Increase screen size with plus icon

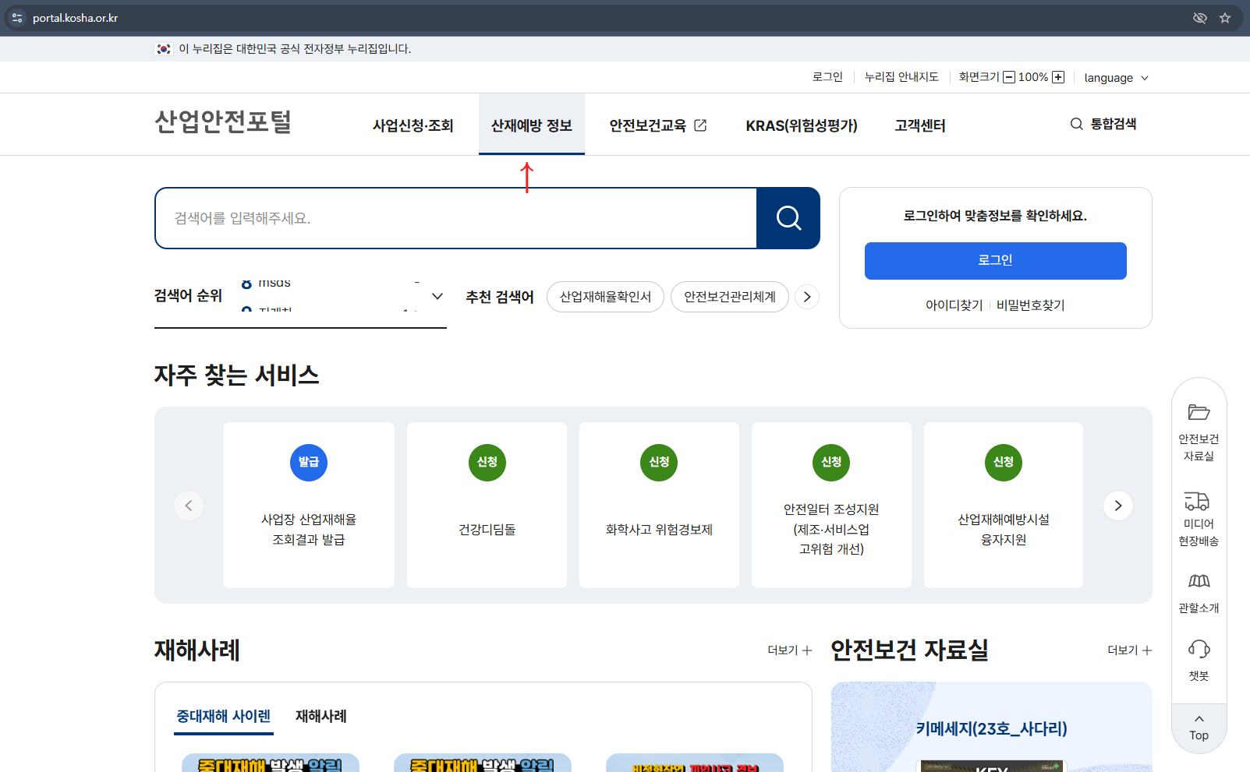(x=1058, y=77)
